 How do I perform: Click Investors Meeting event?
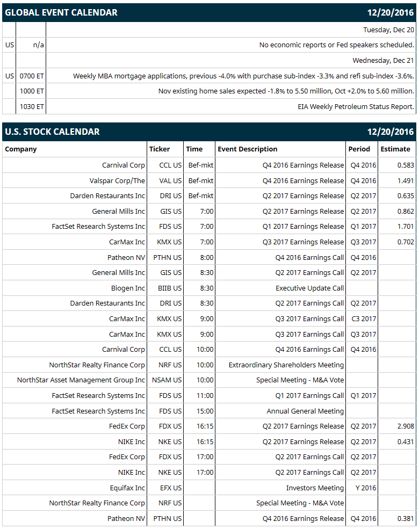(x=315, y=488)
